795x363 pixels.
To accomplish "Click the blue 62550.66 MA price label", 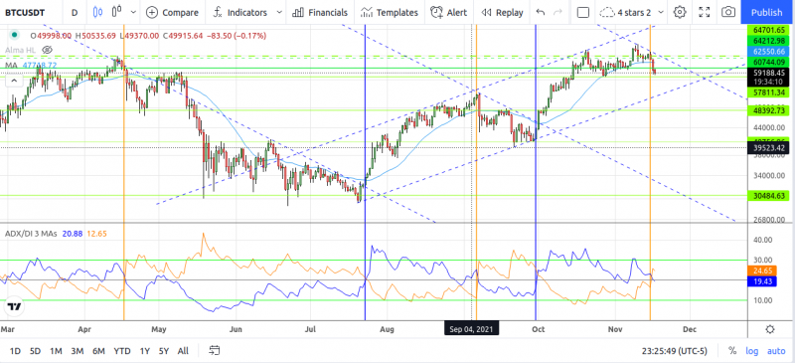I will coord(769,52).
